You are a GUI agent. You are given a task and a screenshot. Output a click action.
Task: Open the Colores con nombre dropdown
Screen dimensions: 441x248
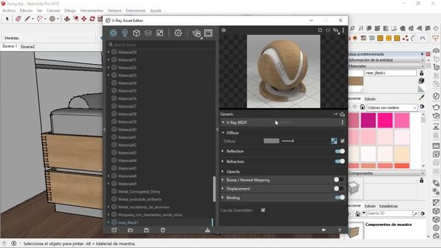pos(392,107)
